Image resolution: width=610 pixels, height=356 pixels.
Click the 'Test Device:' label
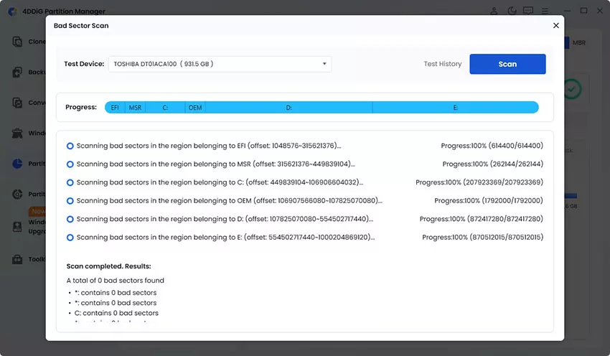pos(84,64)
